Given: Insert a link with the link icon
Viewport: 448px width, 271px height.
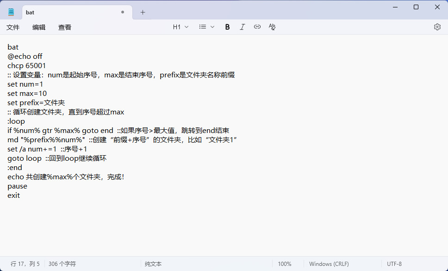Looking at the screenshot, I should click(x=257, y=27).
